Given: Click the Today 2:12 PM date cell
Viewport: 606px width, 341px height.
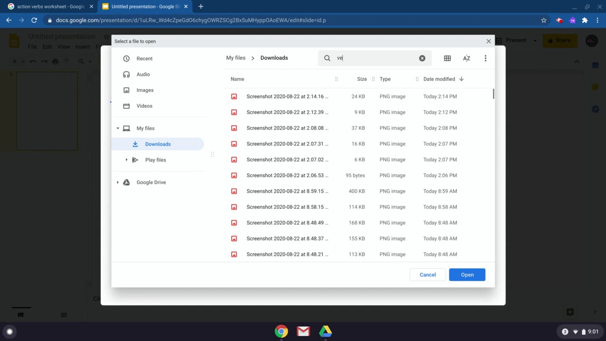Looking at the screenshot, I should tap(440, 112).
